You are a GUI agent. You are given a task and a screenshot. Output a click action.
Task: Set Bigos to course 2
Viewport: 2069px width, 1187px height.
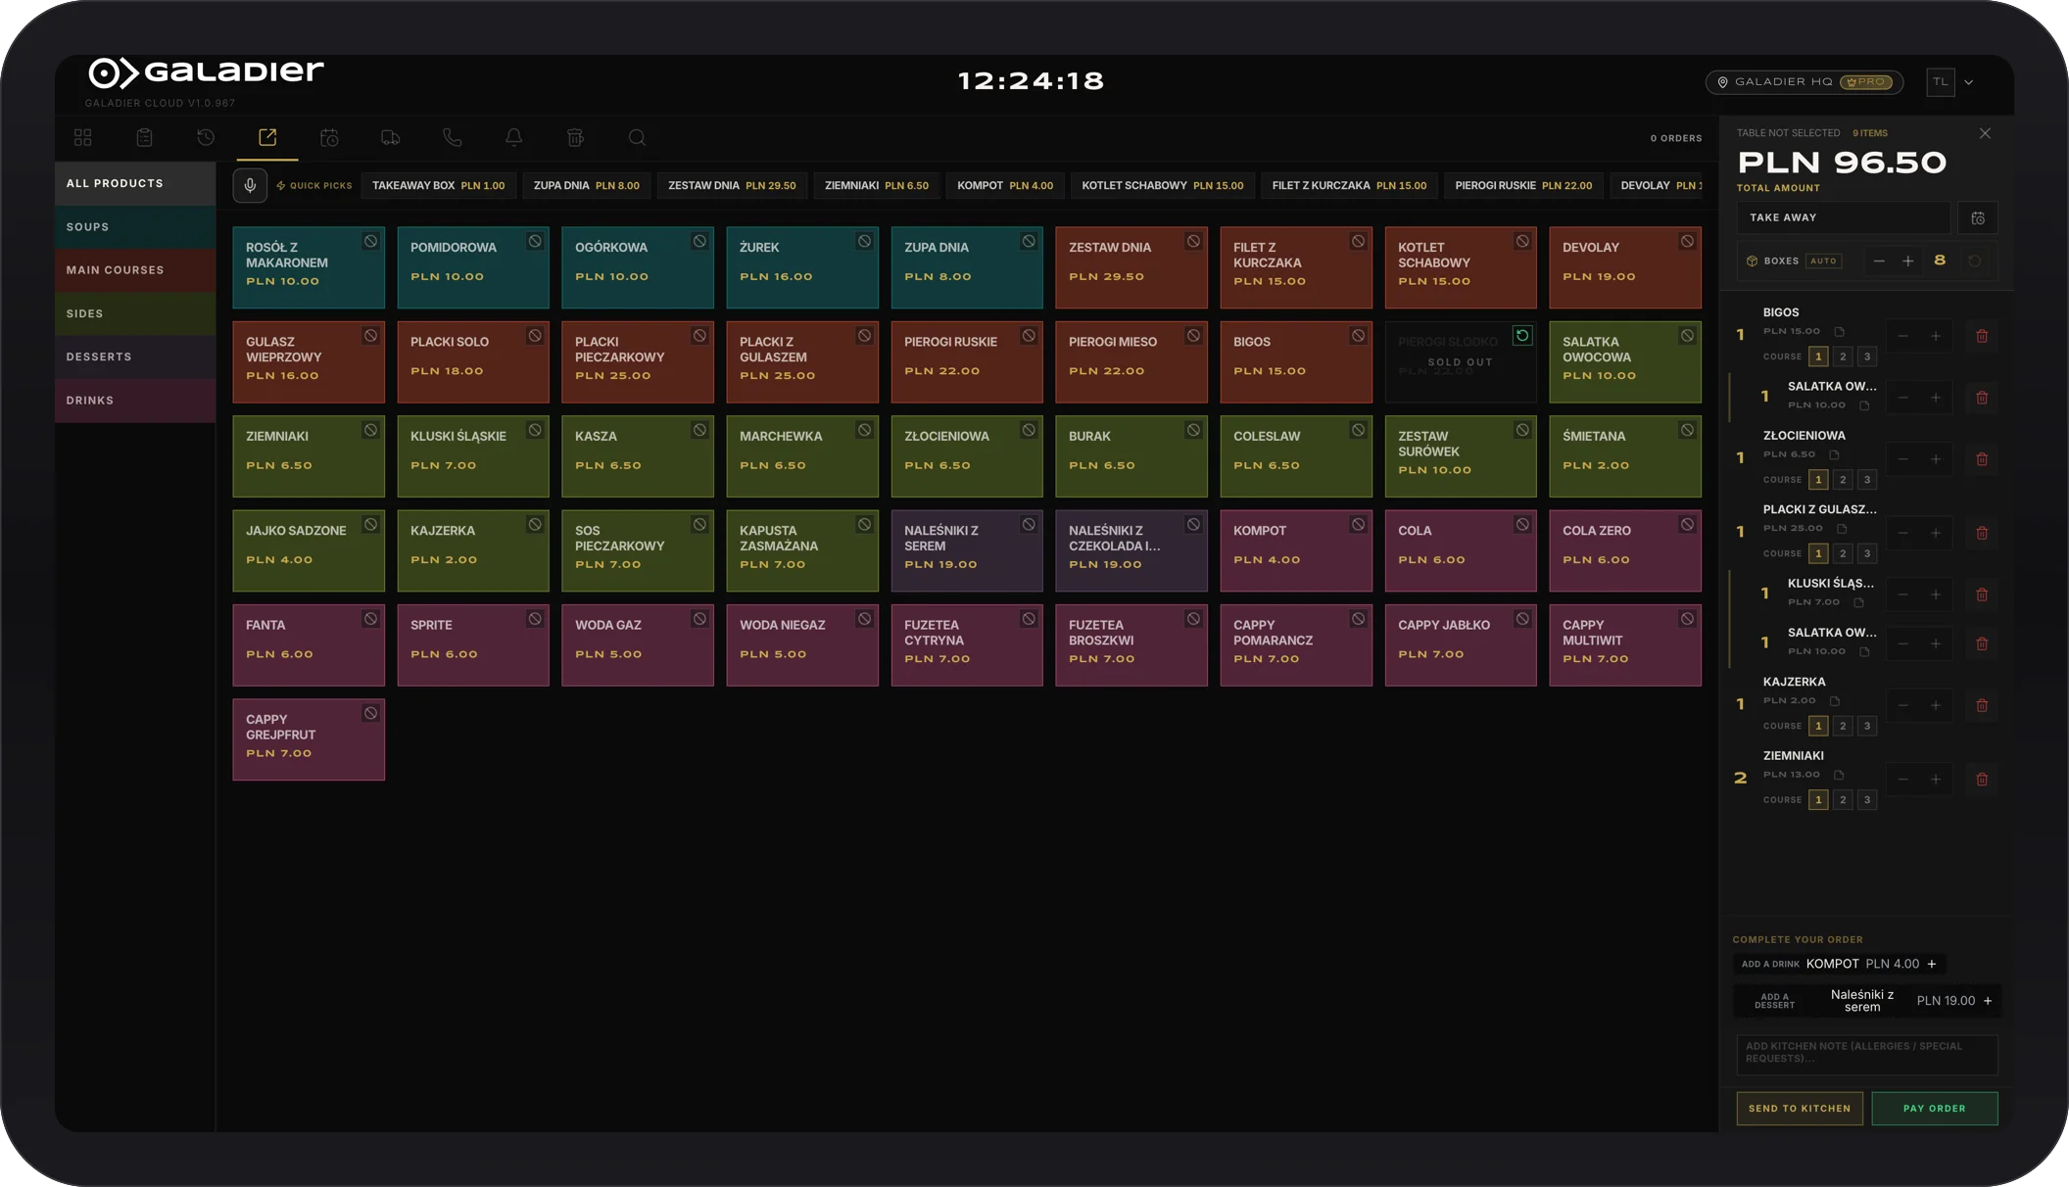point(1843,356)
